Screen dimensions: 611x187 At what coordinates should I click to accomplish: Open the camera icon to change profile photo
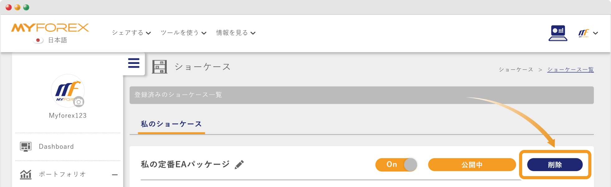click(x=79, y=102)
